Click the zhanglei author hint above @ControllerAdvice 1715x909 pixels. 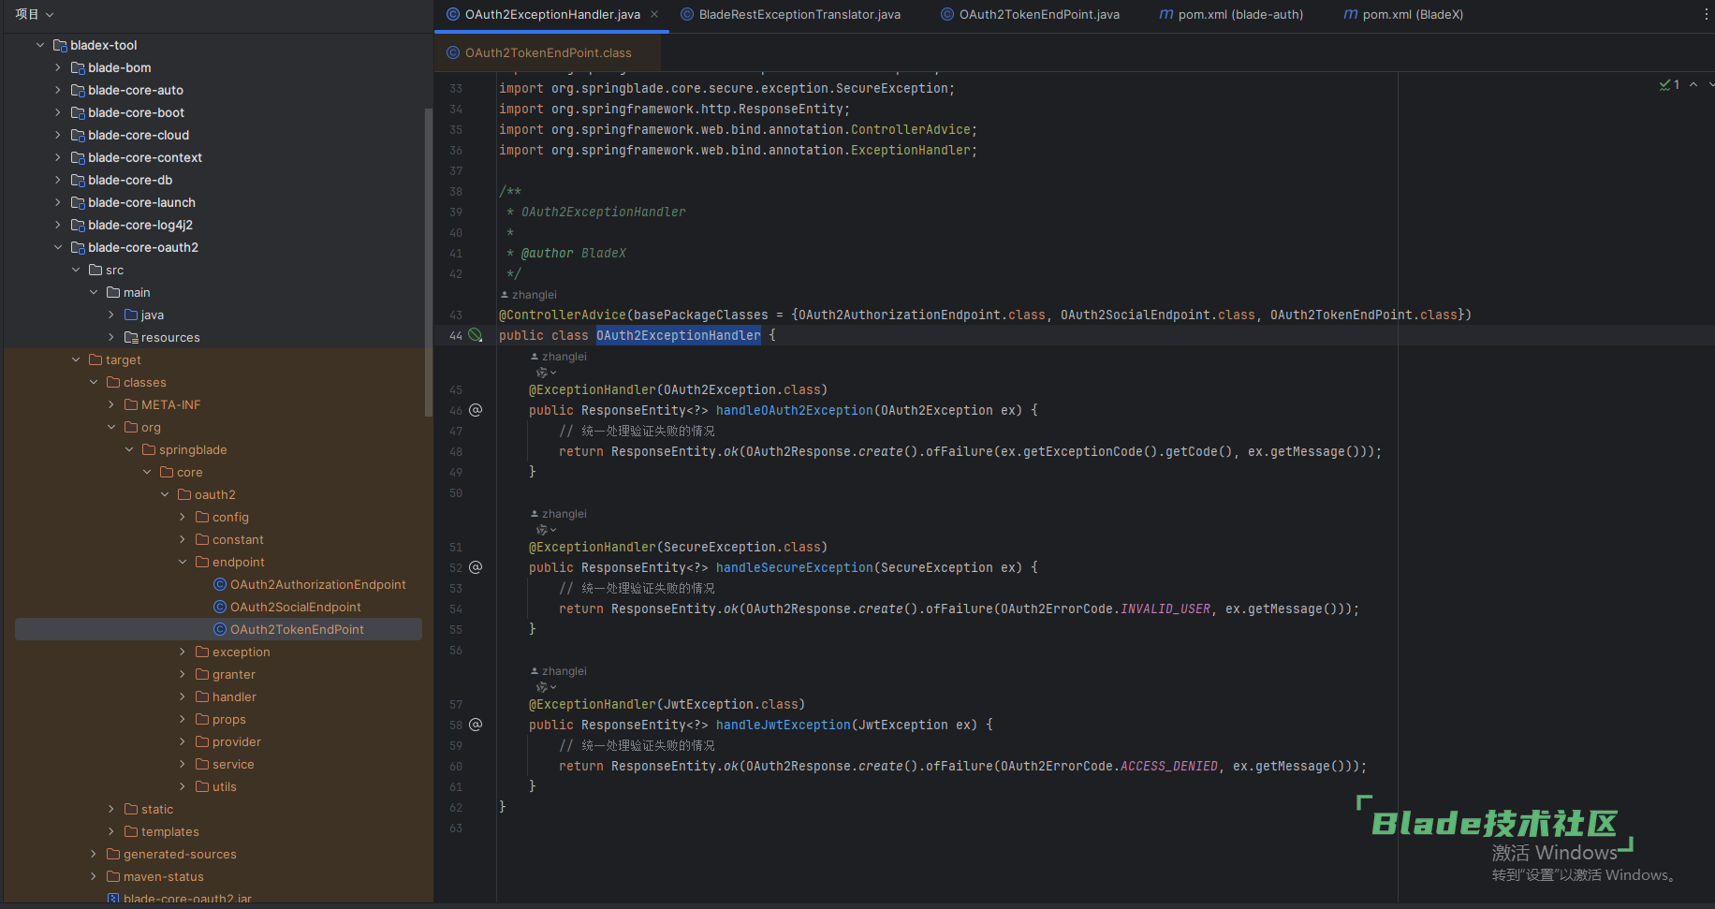529,295
